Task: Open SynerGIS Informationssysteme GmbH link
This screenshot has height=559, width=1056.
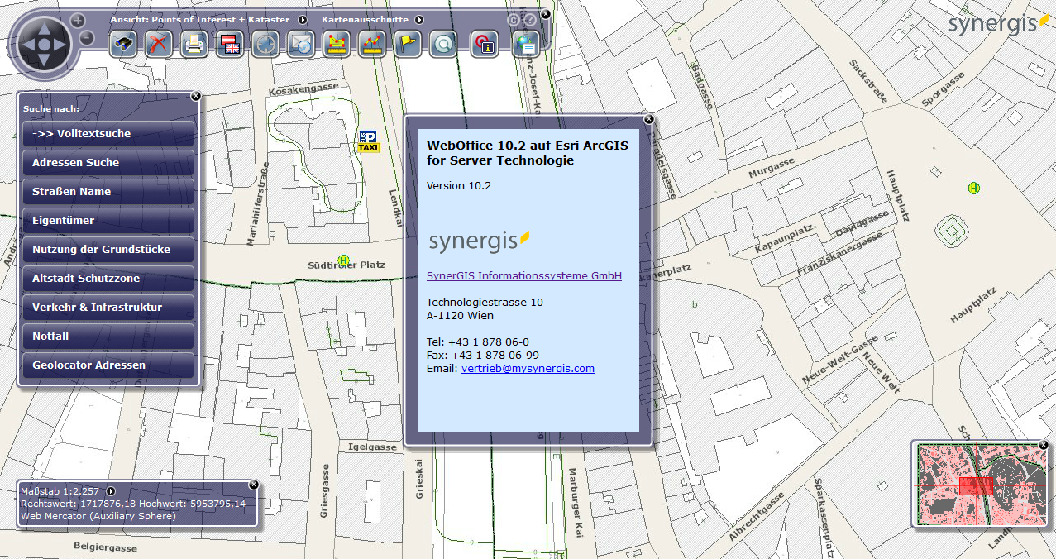Action: (523, 276)
